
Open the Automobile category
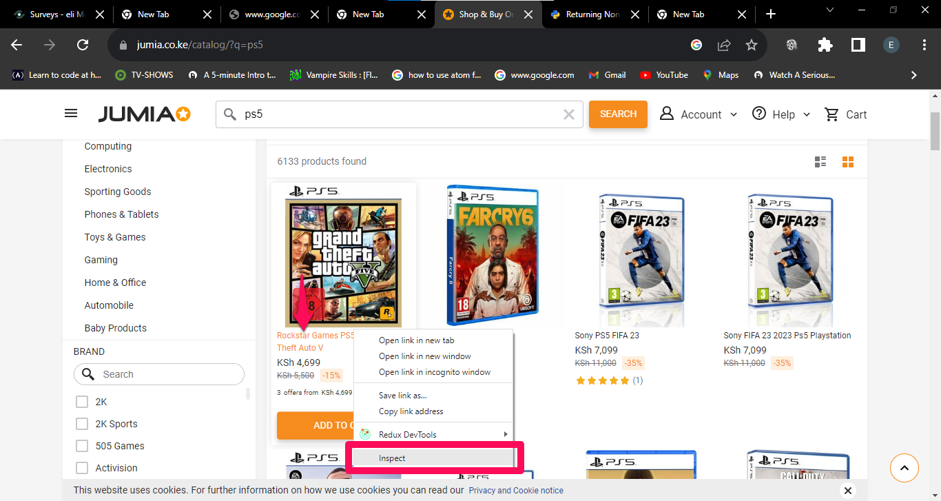(109, 305)
